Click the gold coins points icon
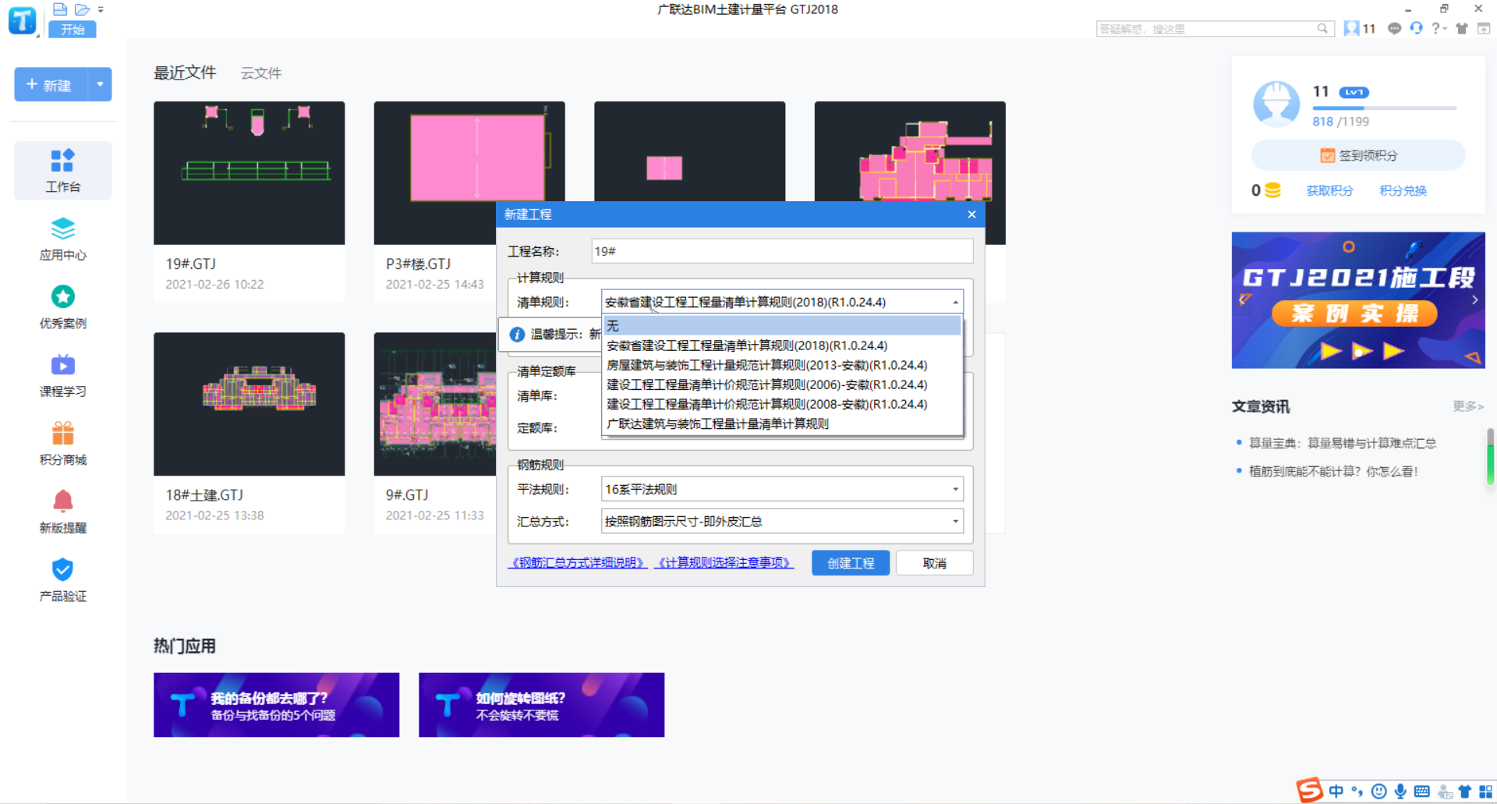Image resolution: width=1497 pixels, height=804 pixels. [1272, 190]
